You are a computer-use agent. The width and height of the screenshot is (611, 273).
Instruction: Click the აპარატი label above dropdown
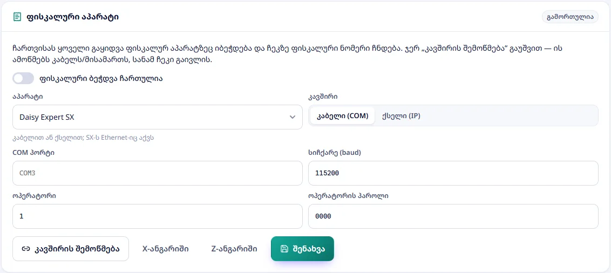pyautogui.click(x=28, y=96)
